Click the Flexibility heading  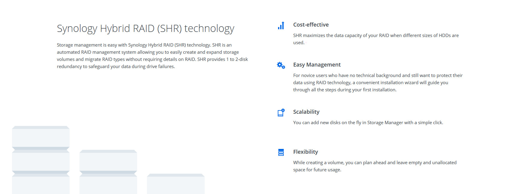click(x=306, y=152)
